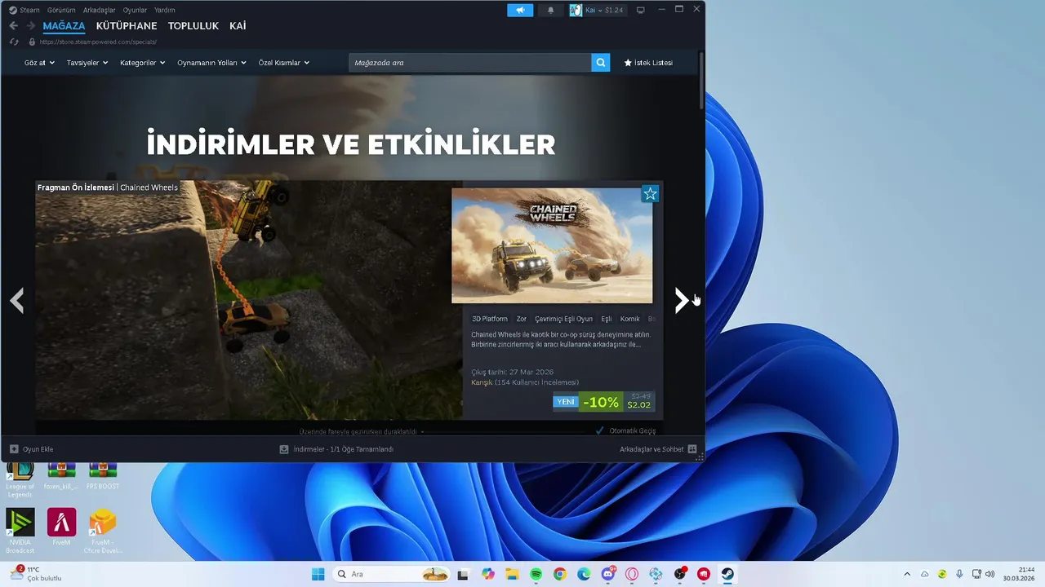The width and height of the screenshot is (1045, 587).
Task: Open the Kai account dropdown
Action: tap(597, 10)
